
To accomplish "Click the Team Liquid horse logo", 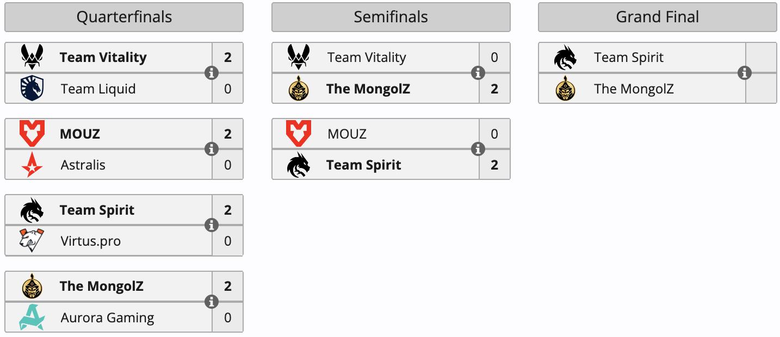I will pos(32,89).
